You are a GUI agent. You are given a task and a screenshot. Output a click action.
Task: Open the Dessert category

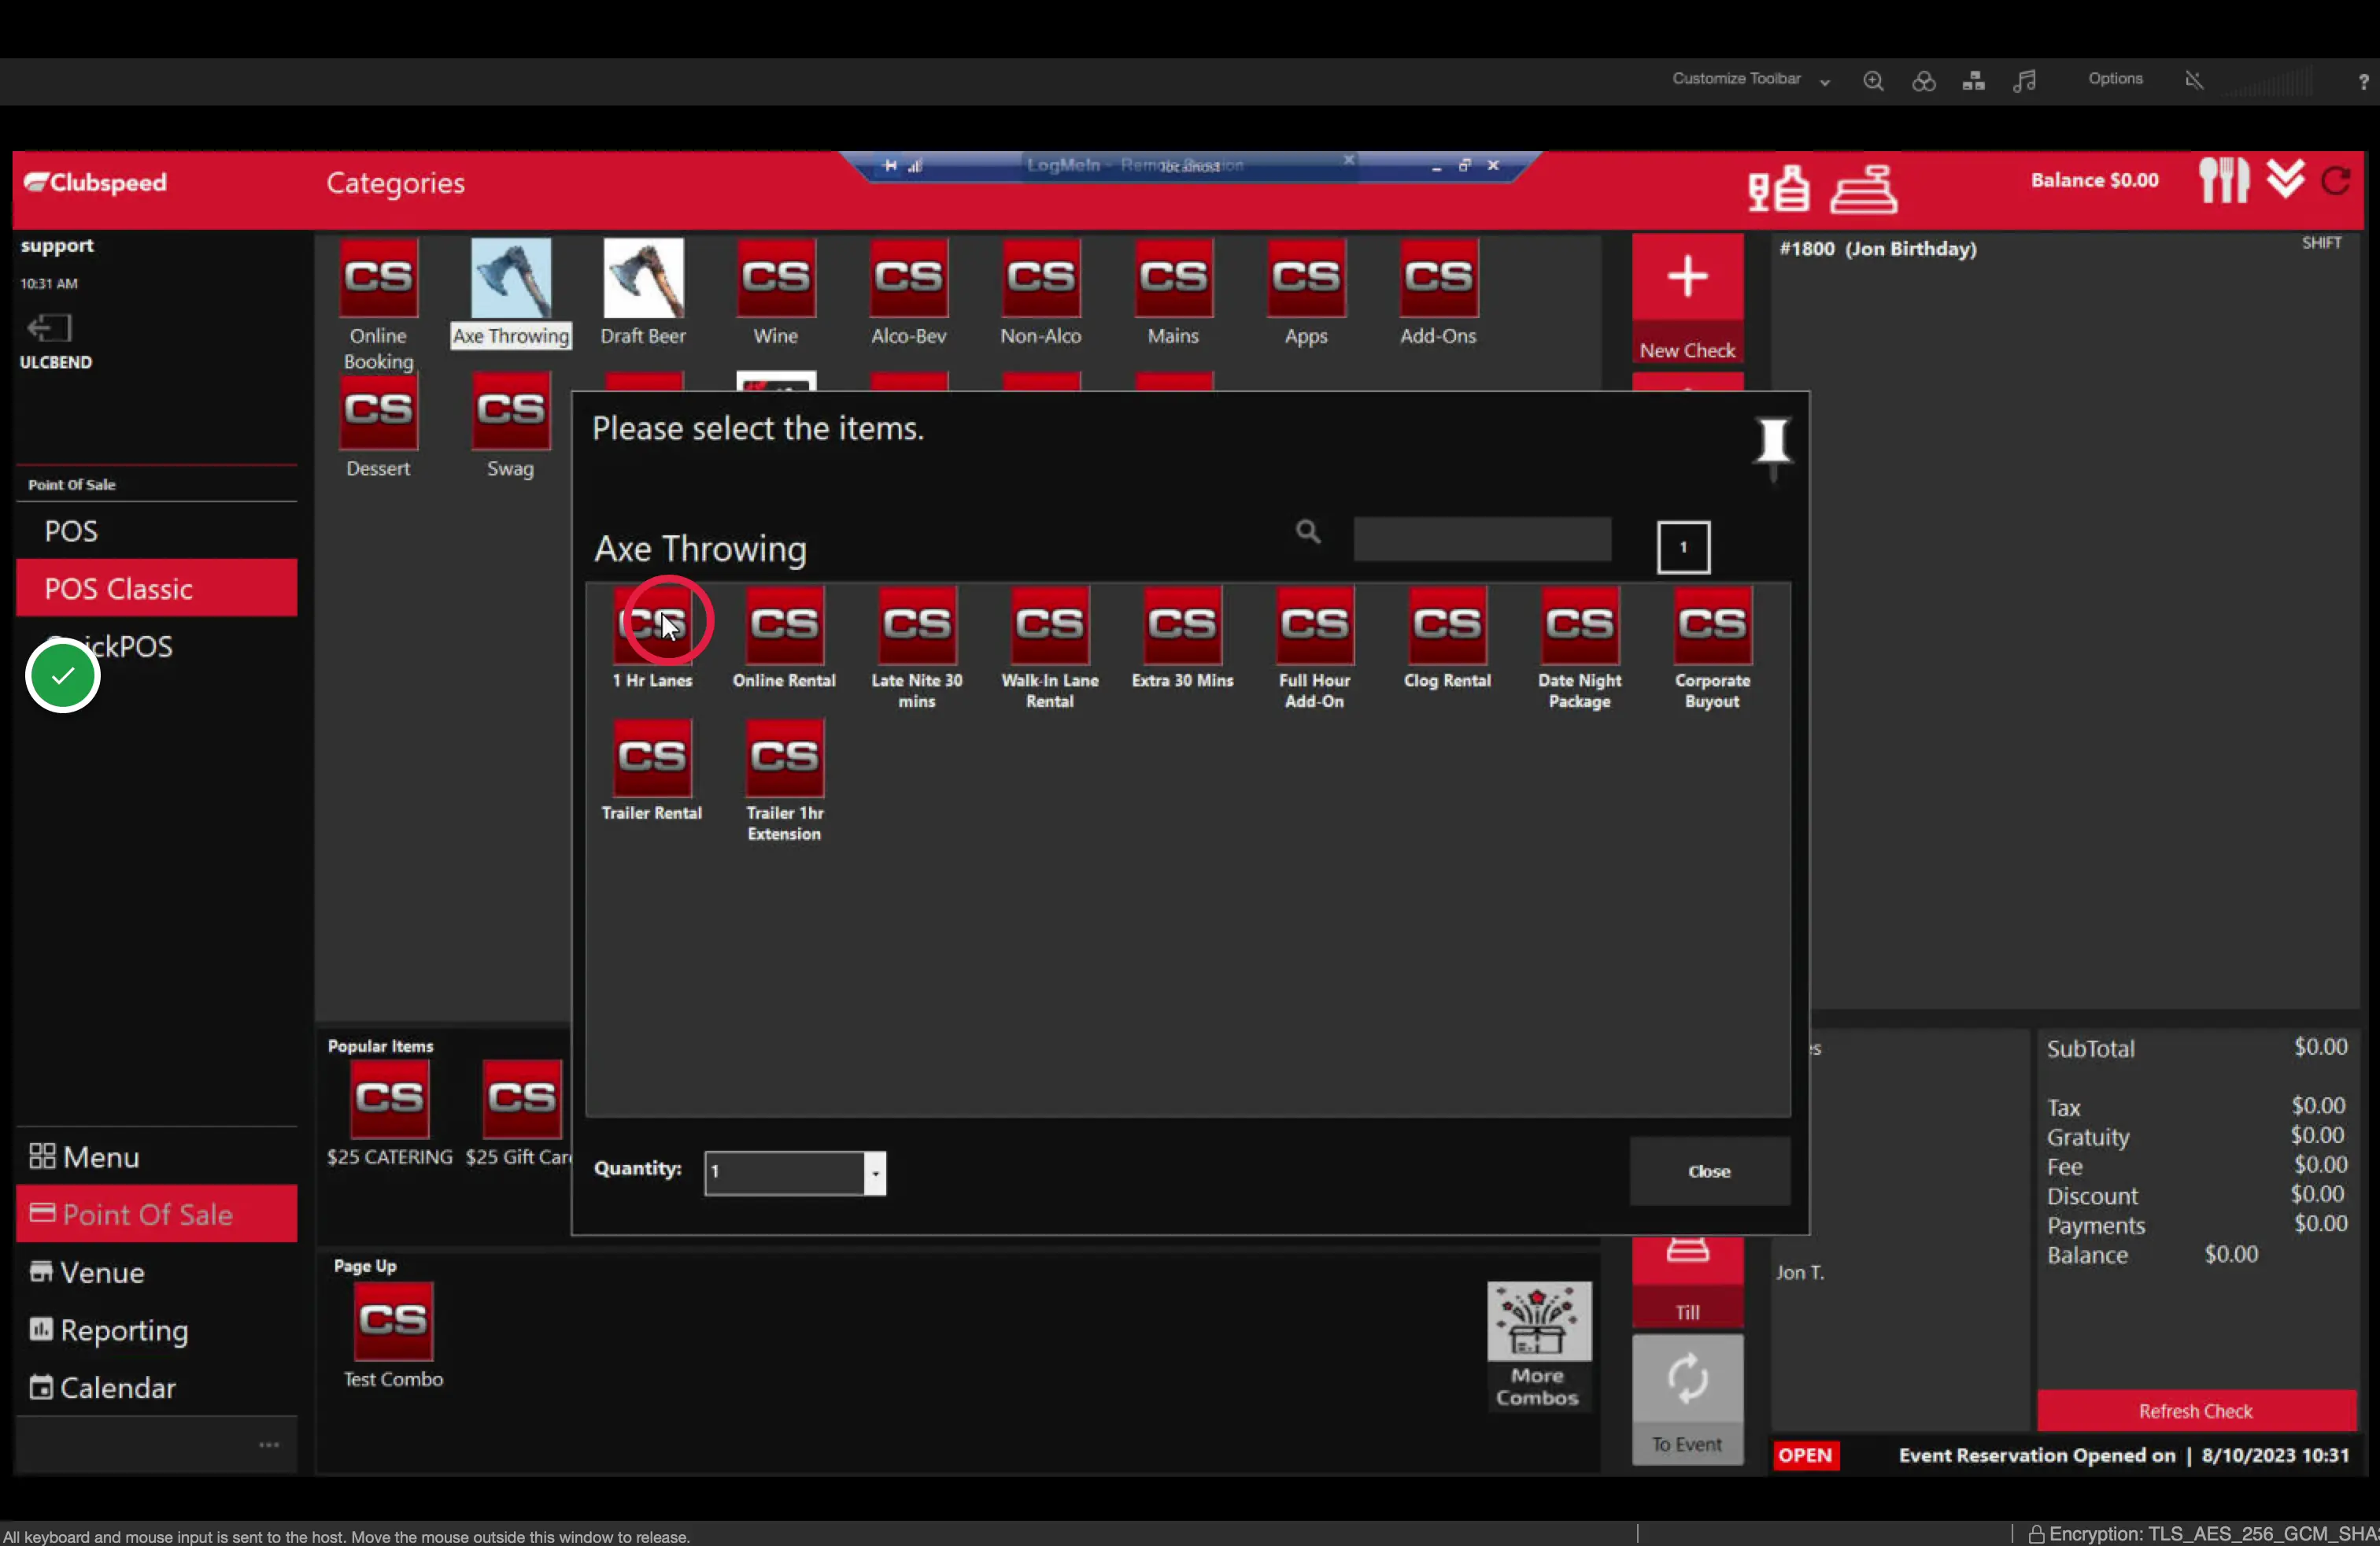(378, 426)
